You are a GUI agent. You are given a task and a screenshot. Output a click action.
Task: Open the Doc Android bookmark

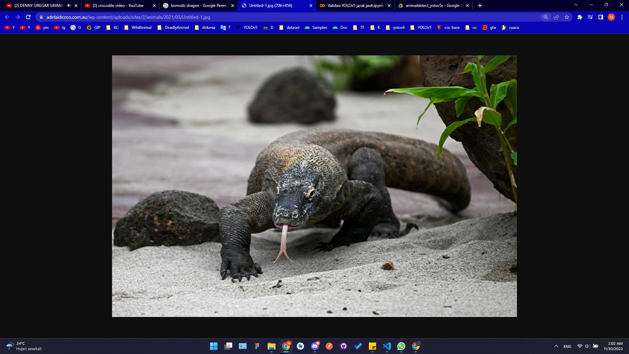(x=340, y=28)
